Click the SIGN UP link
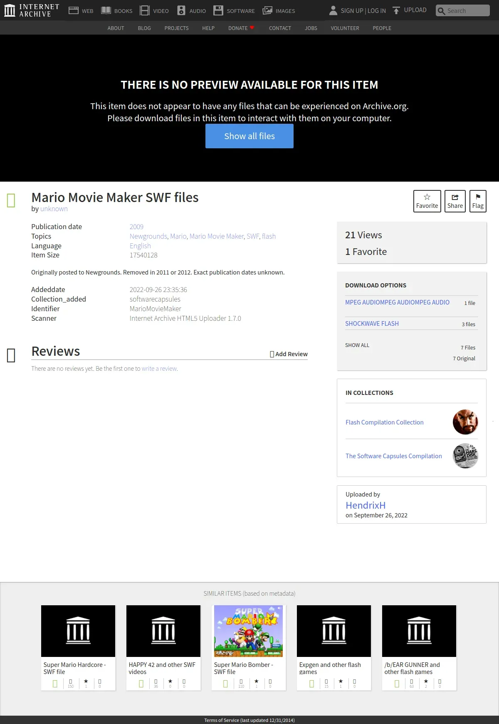This screenshot has height=724, width=499. pyautogui.click(x=352, y=11)
